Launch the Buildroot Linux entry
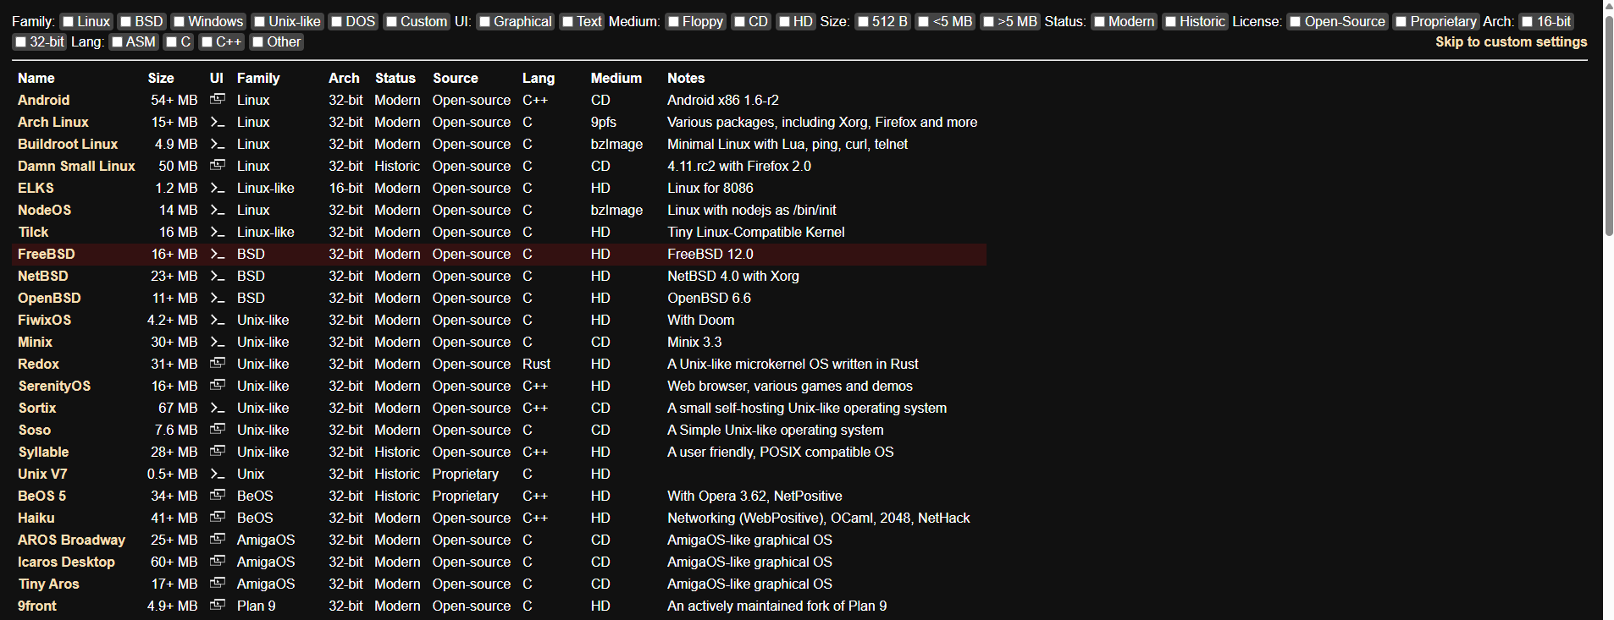 (x=68, y=144)
